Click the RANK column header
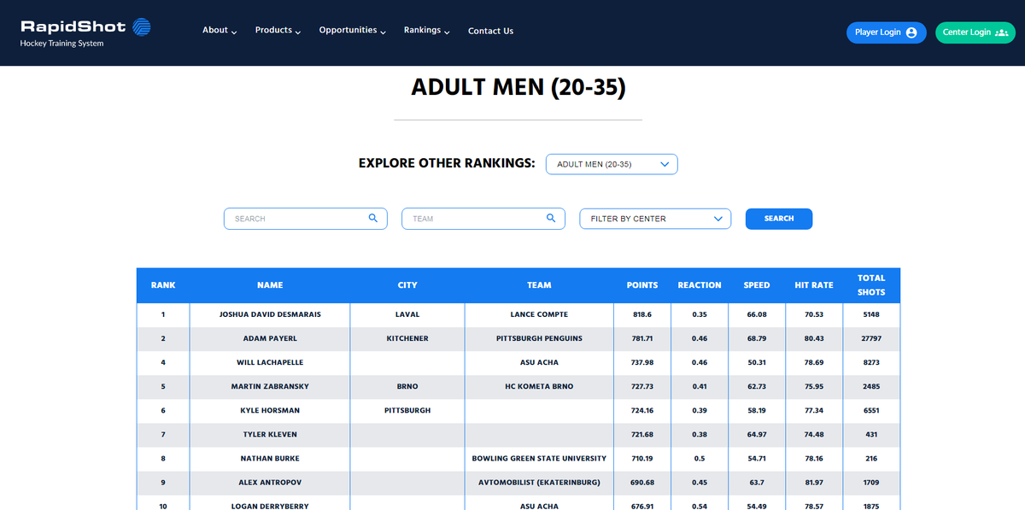Screen dimensions: 1025x510 [x=163, y=285]
